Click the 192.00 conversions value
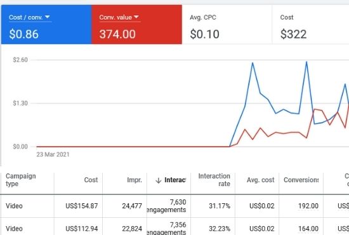349x235 pixels. point(308,206)
